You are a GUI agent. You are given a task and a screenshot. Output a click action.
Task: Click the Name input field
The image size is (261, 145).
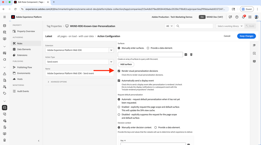point(80,73)
